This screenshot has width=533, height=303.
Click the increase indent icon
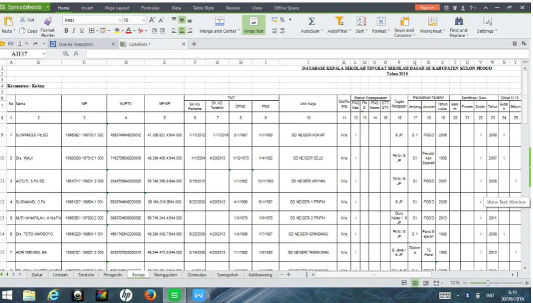pos(162,31)
